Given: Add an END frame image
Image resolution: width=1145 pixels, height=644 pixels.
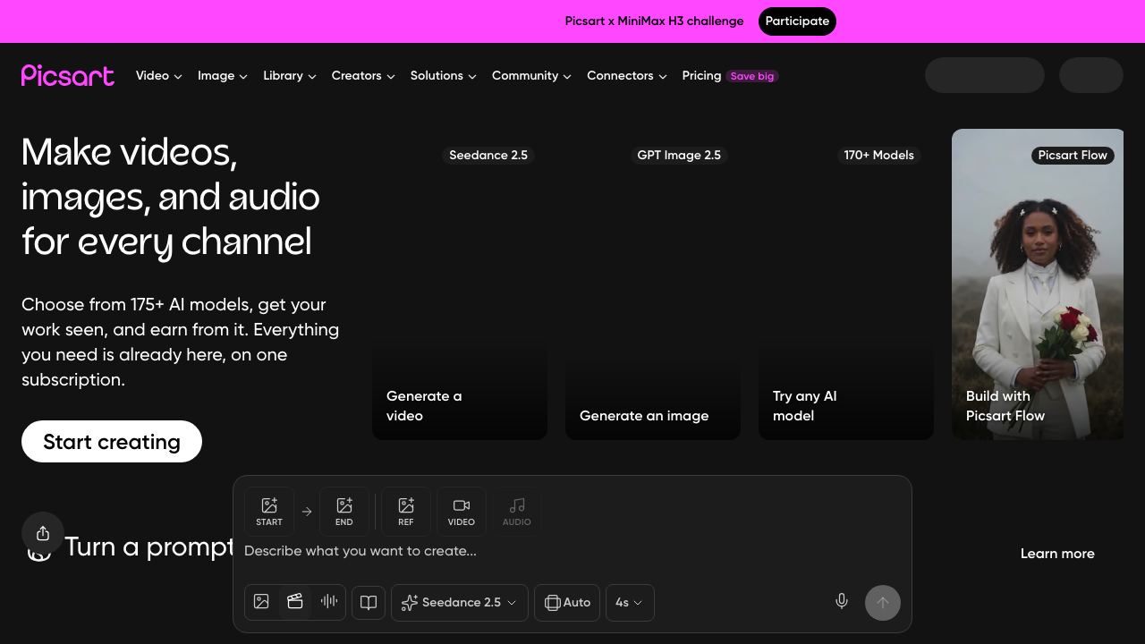Looking at the screenshot, I should (x=343, y=512).
